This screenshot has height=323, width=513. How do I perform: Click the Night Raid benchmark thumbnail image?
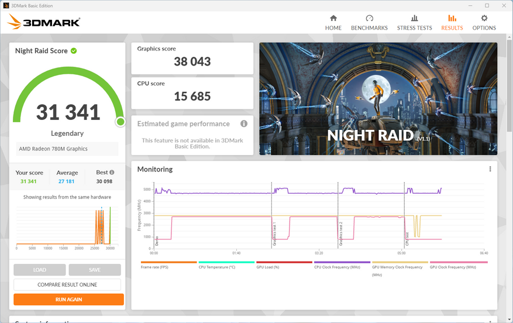pyautogui.click(x=378, y=98)
